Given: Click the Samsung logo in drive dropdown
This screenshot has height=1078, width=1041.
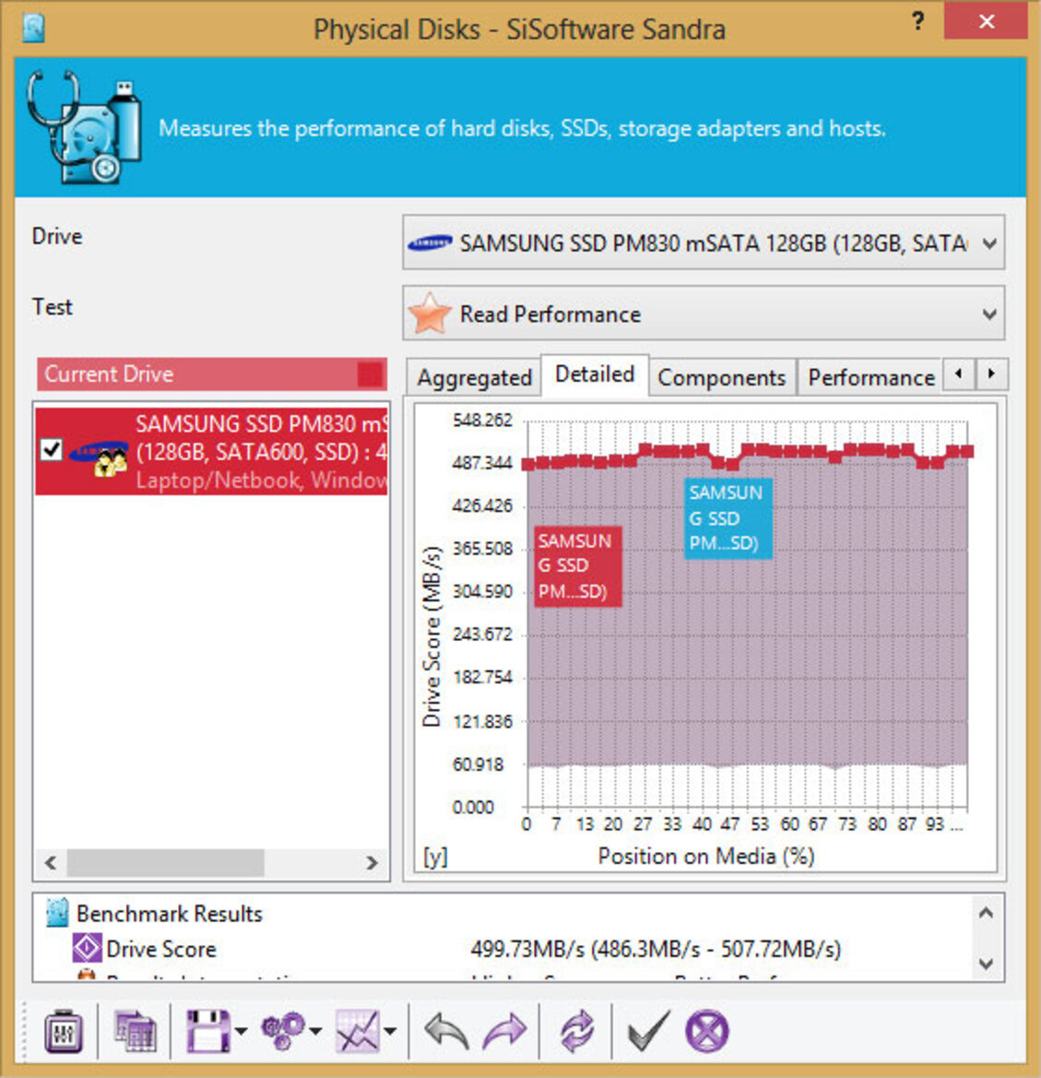Looking at the screenshot, I should click(x=430, y=243).
